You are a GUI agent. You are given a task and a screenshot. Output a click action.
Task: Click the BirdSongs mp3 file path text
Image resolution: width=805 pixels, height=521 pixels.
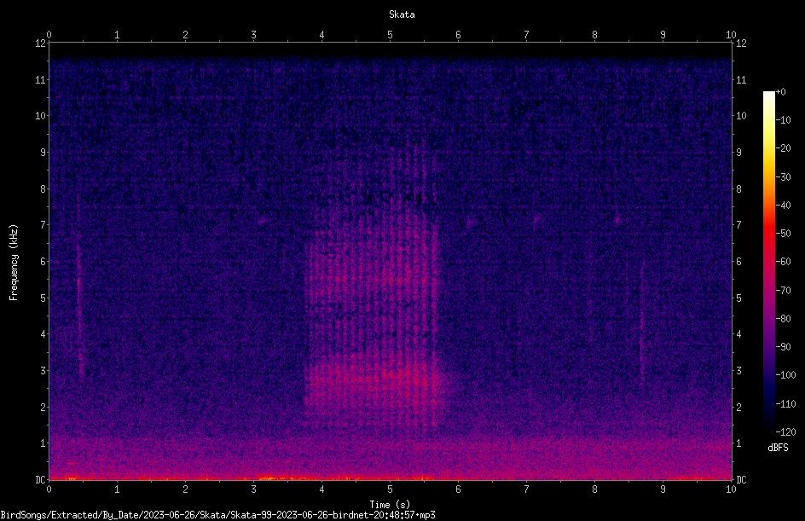(x=217, y=515)
